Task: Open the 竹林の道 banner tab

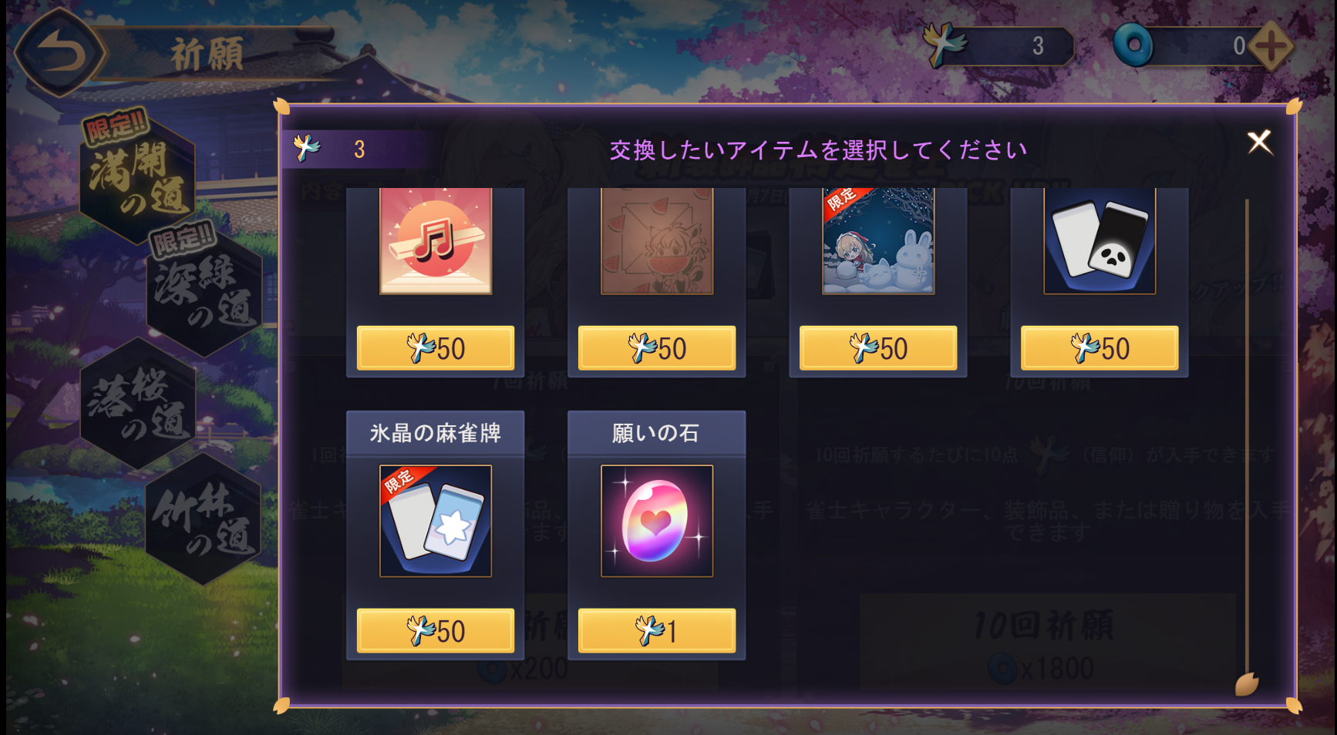Action: point(204,518)
